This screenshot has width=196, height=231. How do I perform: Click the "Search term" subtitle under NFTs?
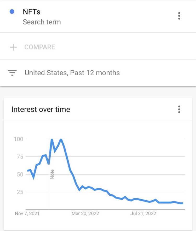tap(42, 22)
